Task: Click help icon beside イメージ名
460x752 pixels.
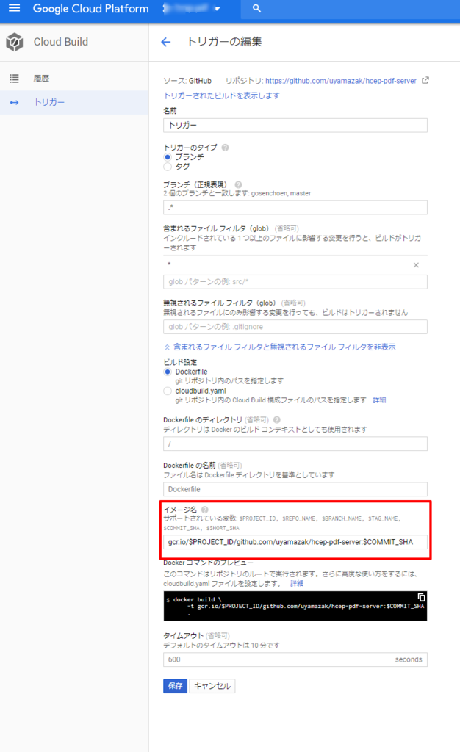Action: (205, 510)
